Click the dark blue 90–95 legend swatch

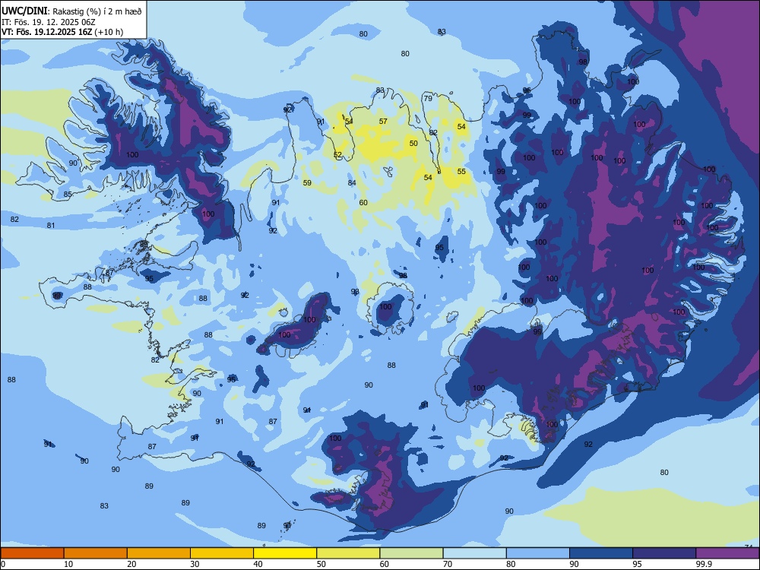click(601, 553)
